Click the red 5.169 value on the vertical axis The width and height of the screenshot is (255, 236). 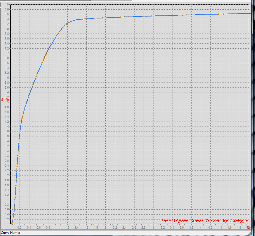[5, 100]
